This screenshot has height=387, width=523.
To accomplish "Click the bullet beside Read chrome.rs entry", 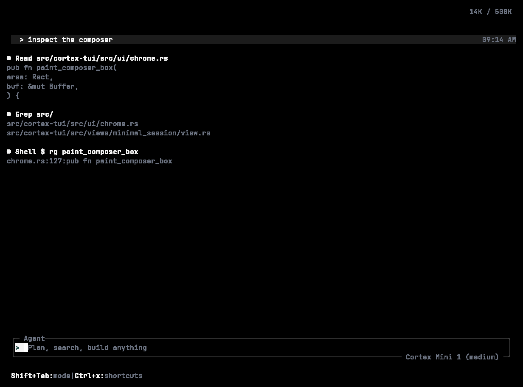I will [9, 58].
